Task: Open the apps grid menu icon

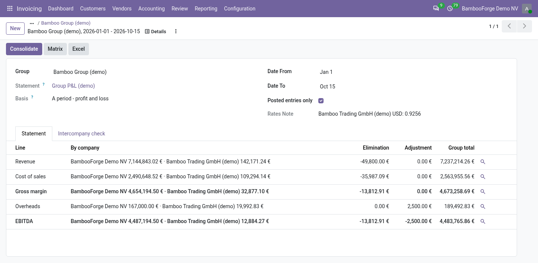Action: point(10,9)
